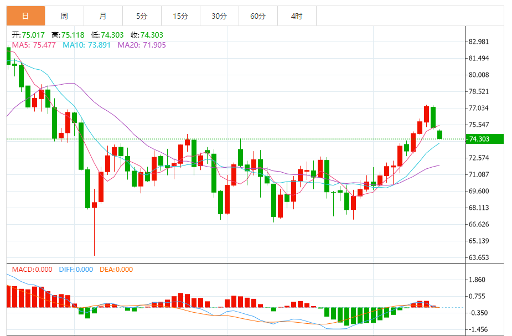Open the 30分 chart tab
The height and width of the screenshot is (336, 512).
pos(219,16)
